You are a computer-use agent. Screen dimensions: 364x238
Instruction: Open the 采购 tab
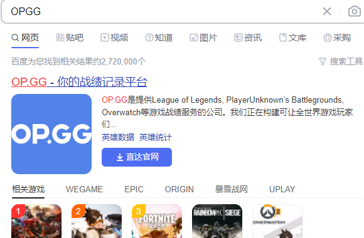click(x=337, y=38)
